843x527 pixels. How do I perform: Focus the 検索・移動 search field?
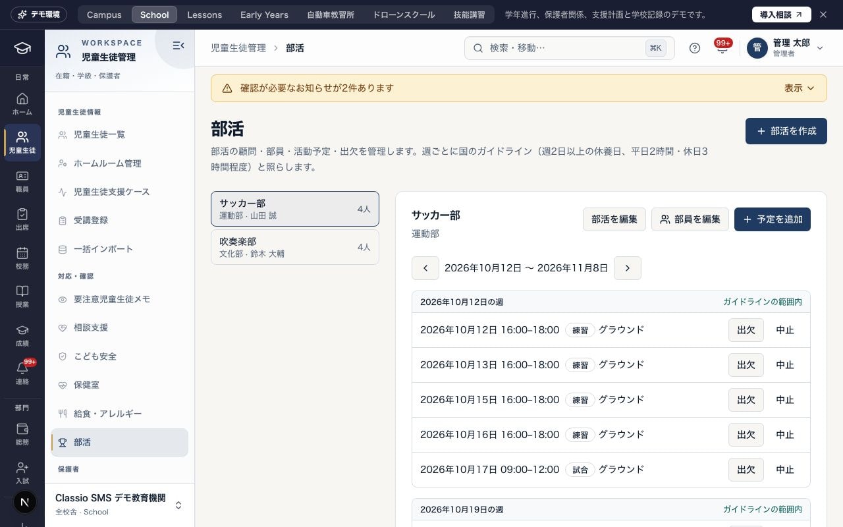point(570,48)
